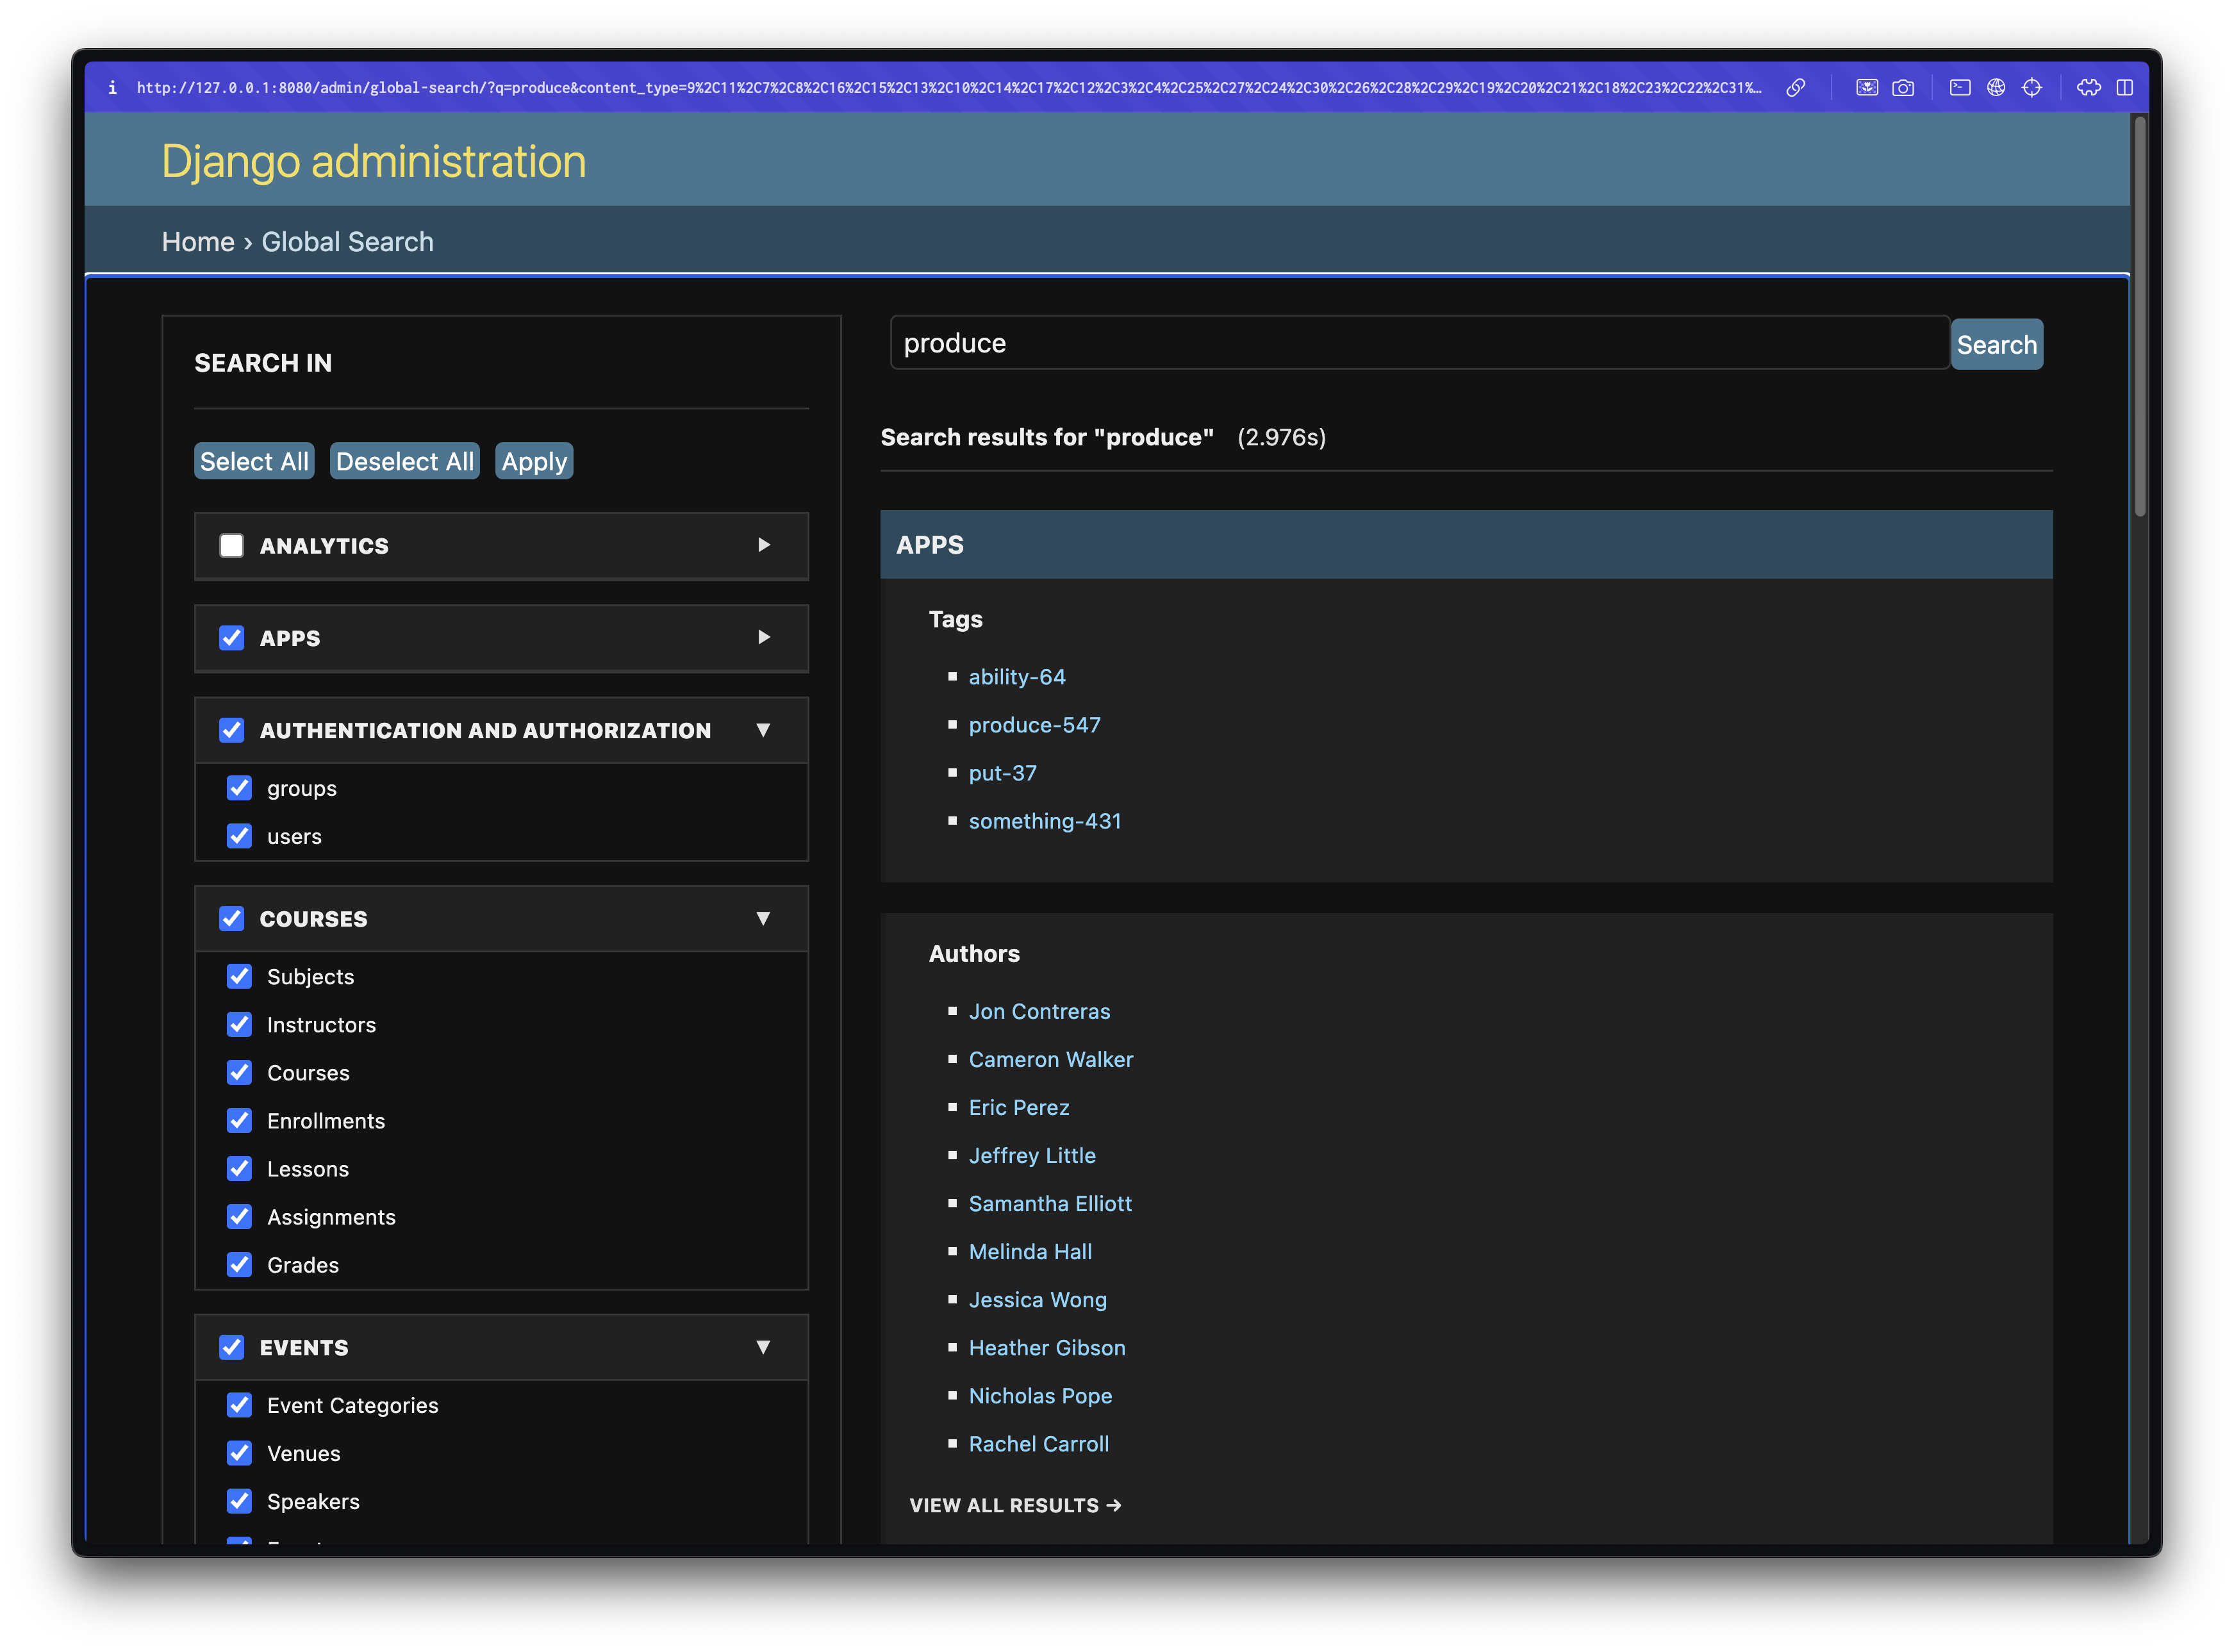This screenshot has height=1652, width=2234.
Task: Uncheck the Courses child item checkbox under Instructors
Action: tap(239, 1072)
